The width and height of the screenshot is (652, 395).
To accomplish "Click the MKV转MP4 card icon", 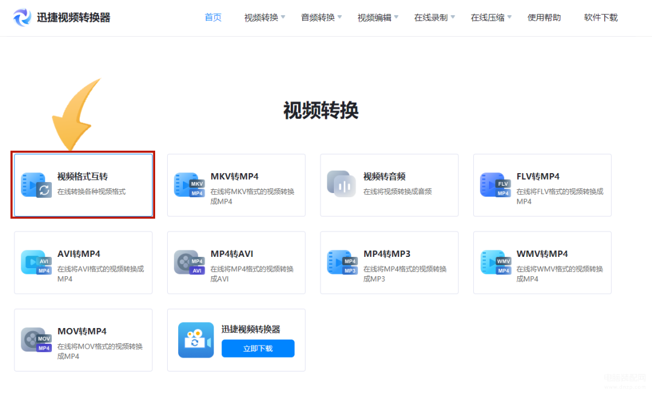I will point(190,185).
